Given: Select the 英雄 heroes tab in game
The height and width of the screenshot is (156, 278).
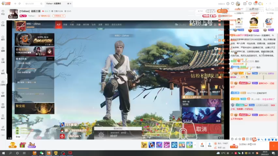Looking at the screenshot, I should [x=65, y=25].
